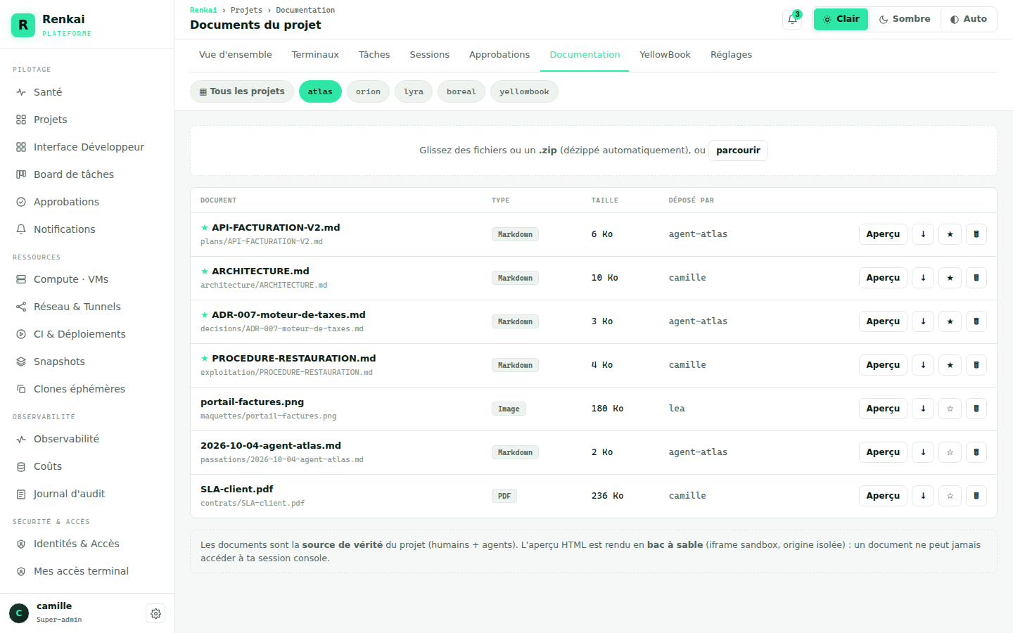
Task: Delete 2026-10-04-agent-atlas.md document
Action: pos(976,452)
